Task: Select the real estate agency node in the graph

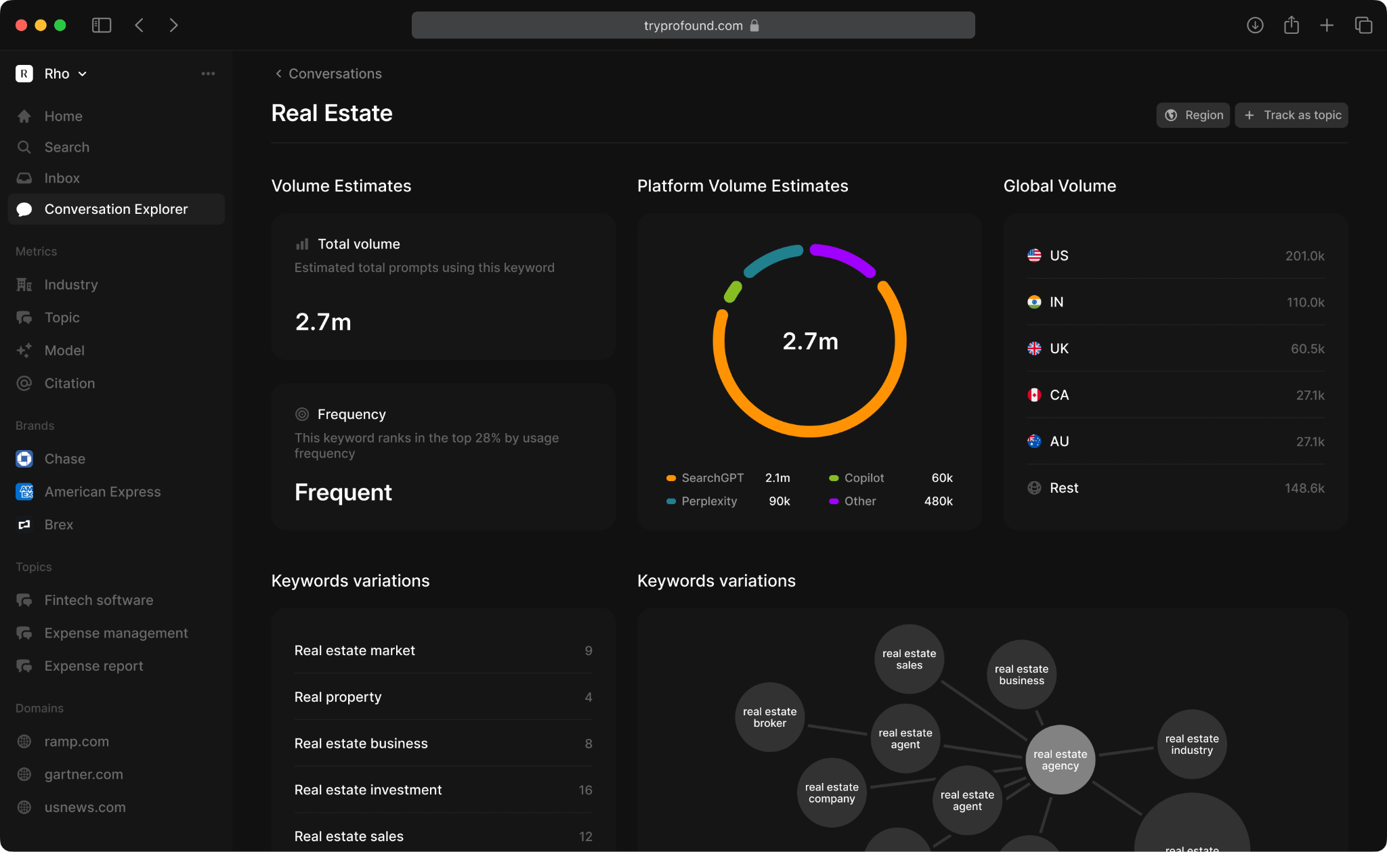Action: (x=1059, y=759)
